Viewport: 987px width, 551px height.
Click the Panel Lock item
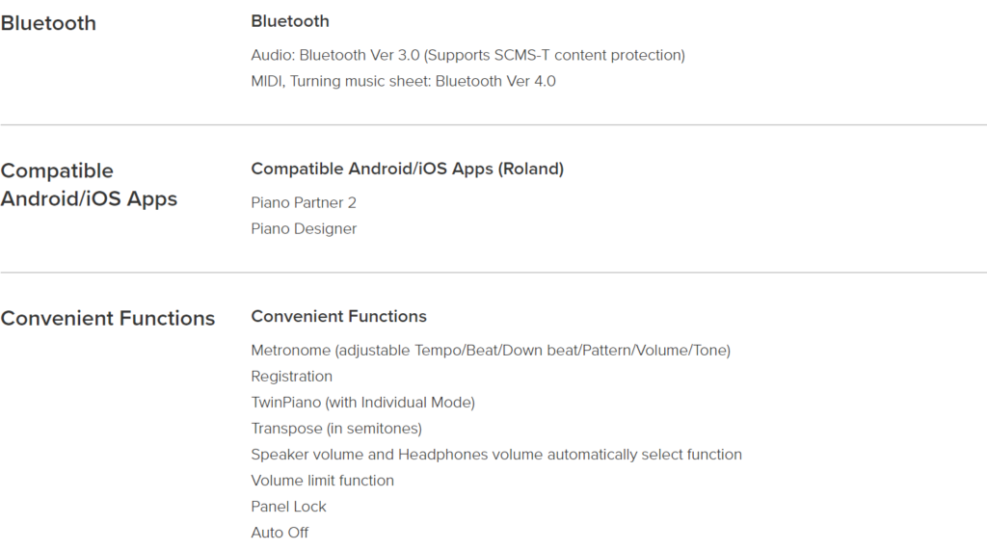pos(288,507)
